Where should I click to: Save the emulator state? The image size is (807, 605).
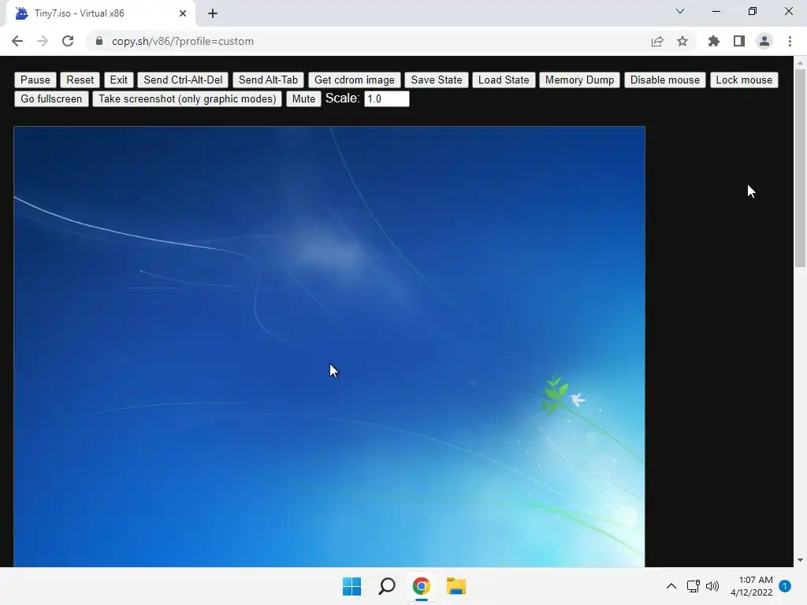point(436,80)
